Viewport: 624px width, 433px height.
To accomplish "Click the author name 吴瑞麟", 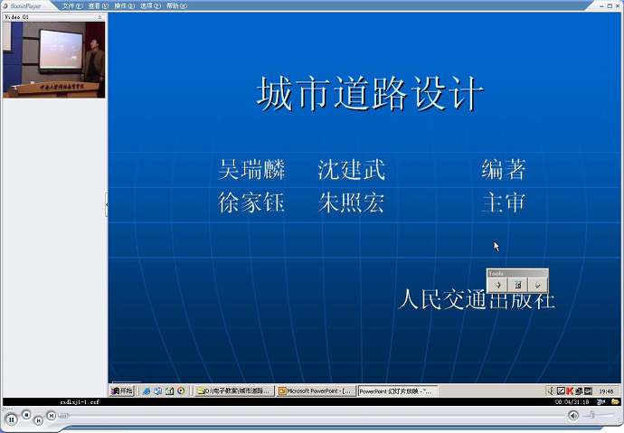I will click(251, 170).
